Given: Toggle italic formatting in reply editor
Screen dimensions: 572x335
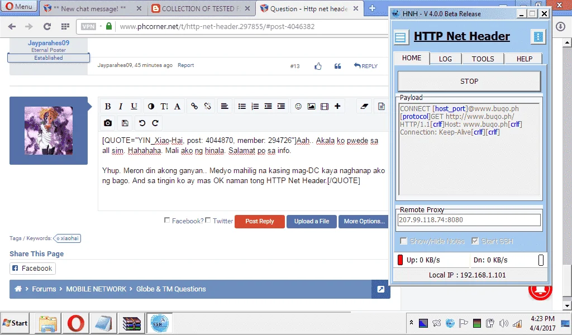Looking at the screenshot, I should [121, 107].
